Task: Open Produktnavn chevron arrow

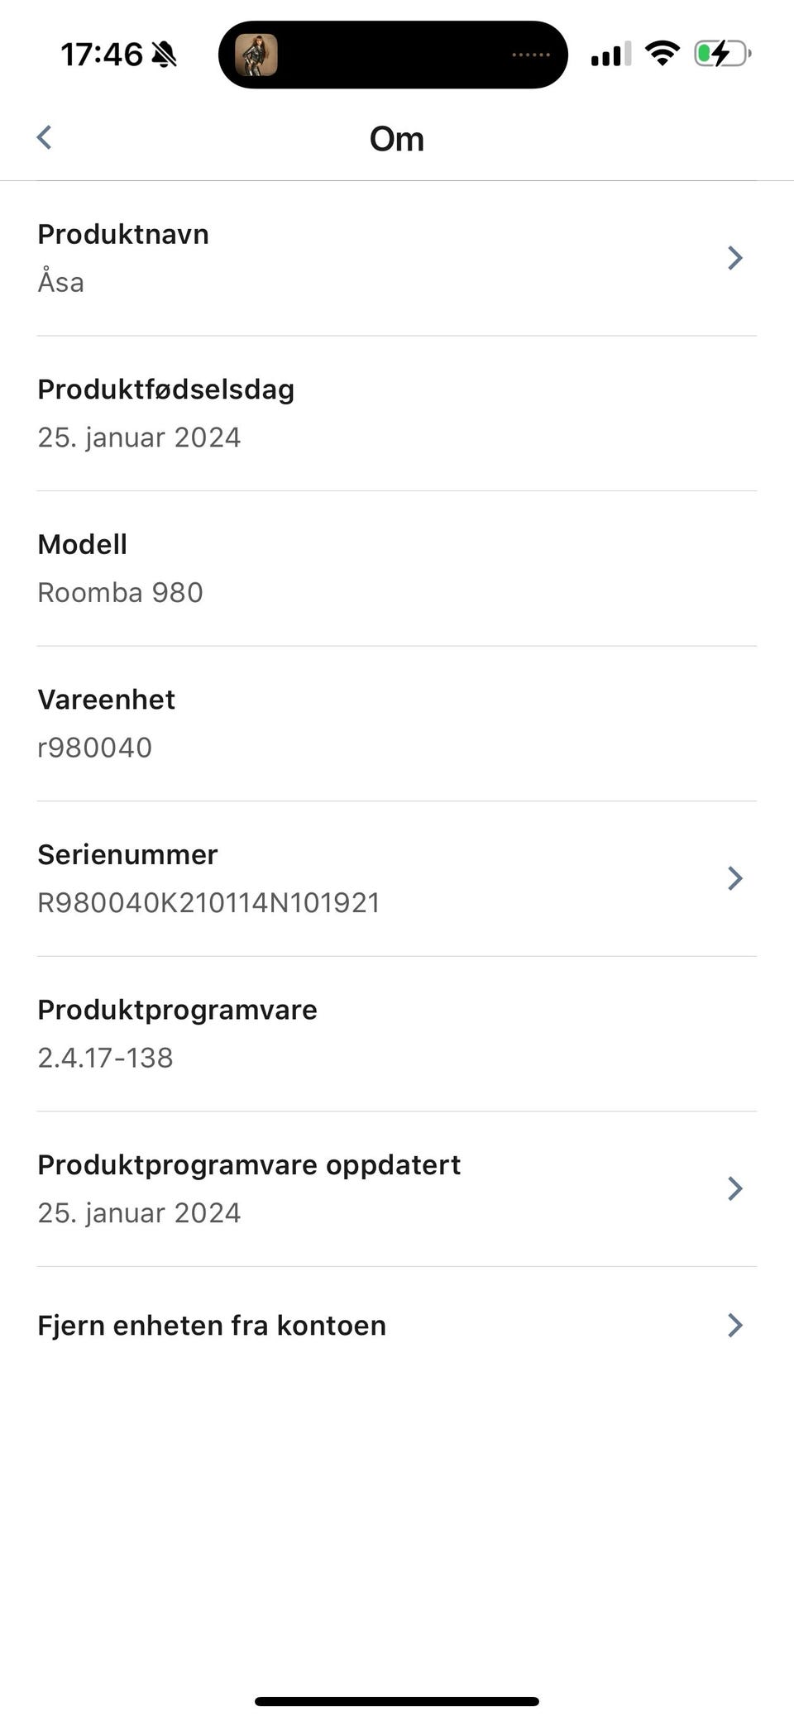Action: point(734,258)
